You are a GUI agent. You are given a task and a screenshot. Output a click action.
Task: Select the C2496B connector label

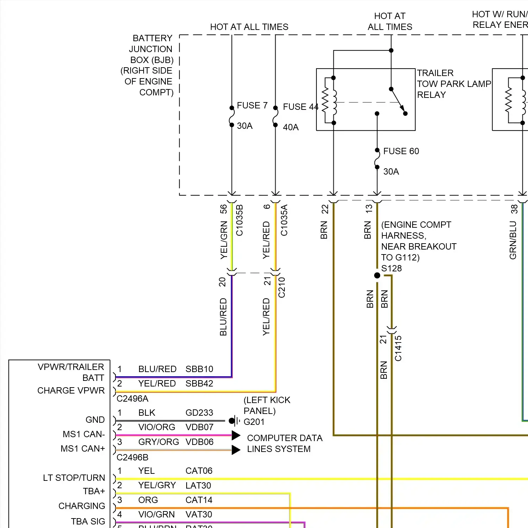pyautogui.click(x=132, y=457)
